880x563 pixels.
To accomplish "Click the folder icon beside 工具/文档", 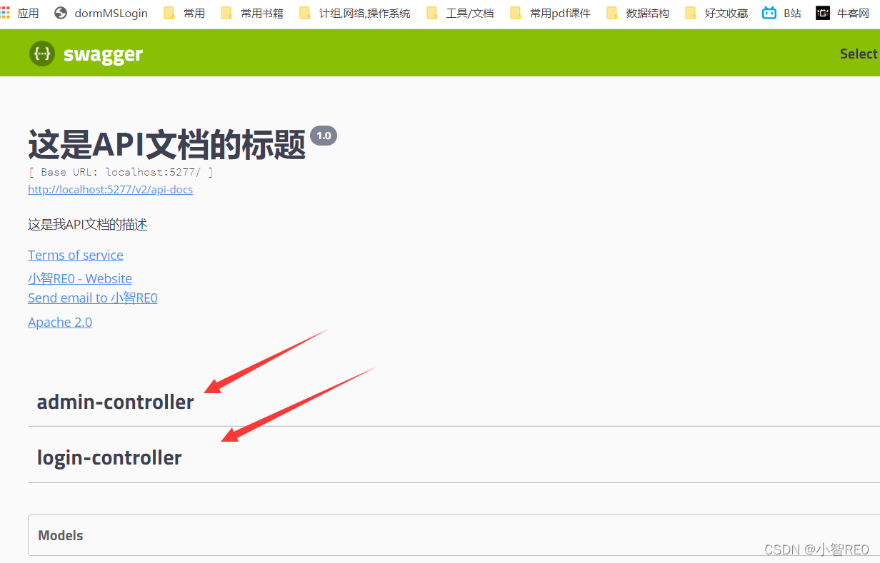I will (x=432, y=13).
